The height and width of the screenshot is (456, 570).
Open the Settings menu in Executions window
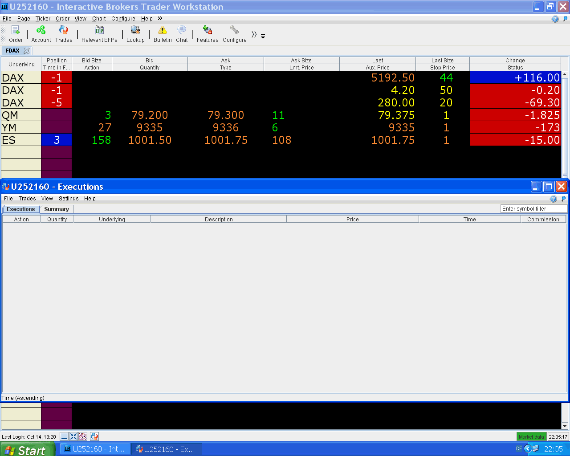click(x=69, y=199)
